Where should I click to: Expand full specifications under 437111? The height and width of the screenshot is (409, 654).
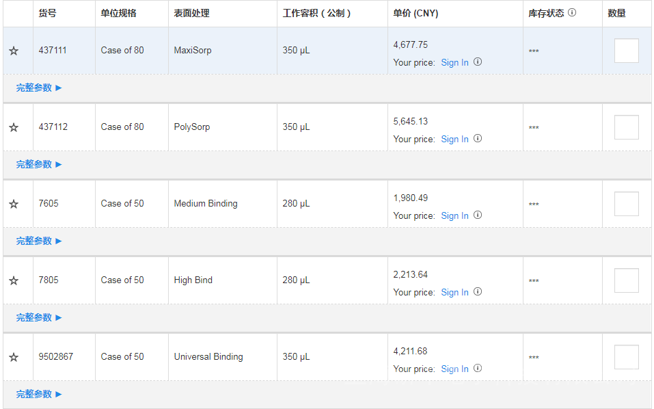tap(39, 88)
